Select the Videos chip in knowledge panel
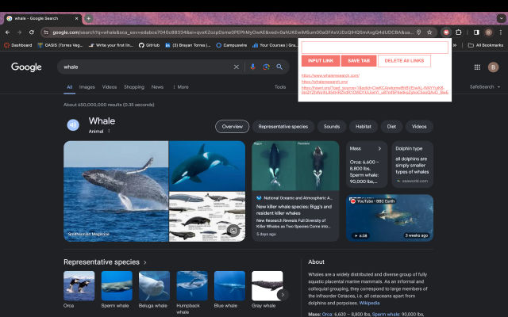Screen dimensions: 508x317 click(419, 127)
